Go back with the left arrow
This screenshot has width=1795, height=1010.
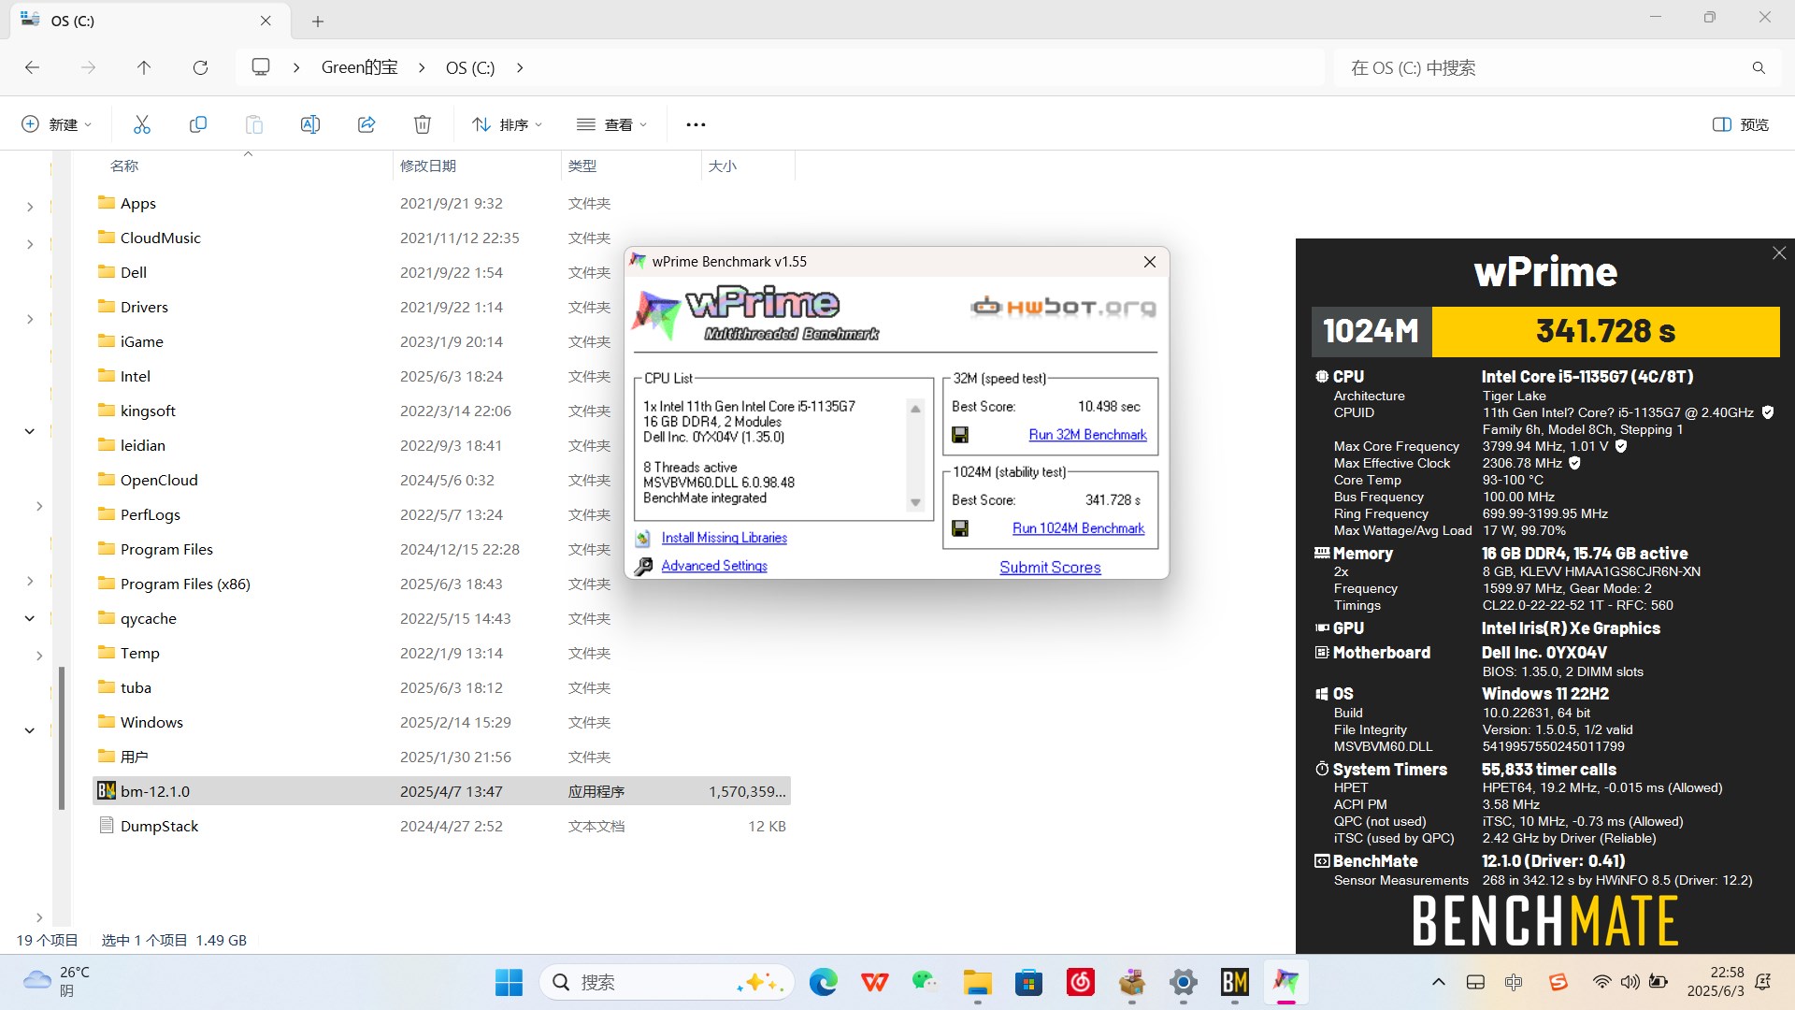point(32,67)
